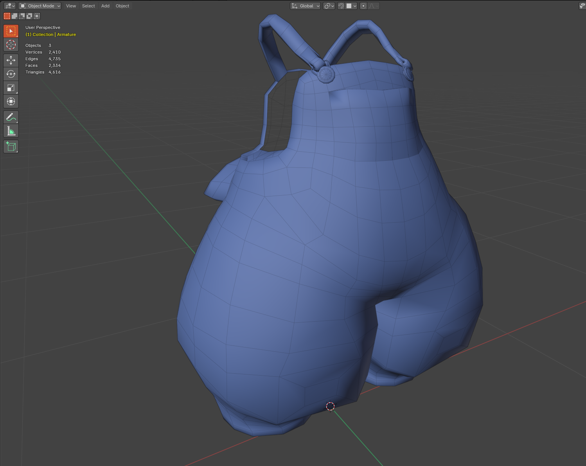The width and height of the screenshot is (586, 466).
Task: Open the Object Mode dropdown
Action: coord(40,6)
